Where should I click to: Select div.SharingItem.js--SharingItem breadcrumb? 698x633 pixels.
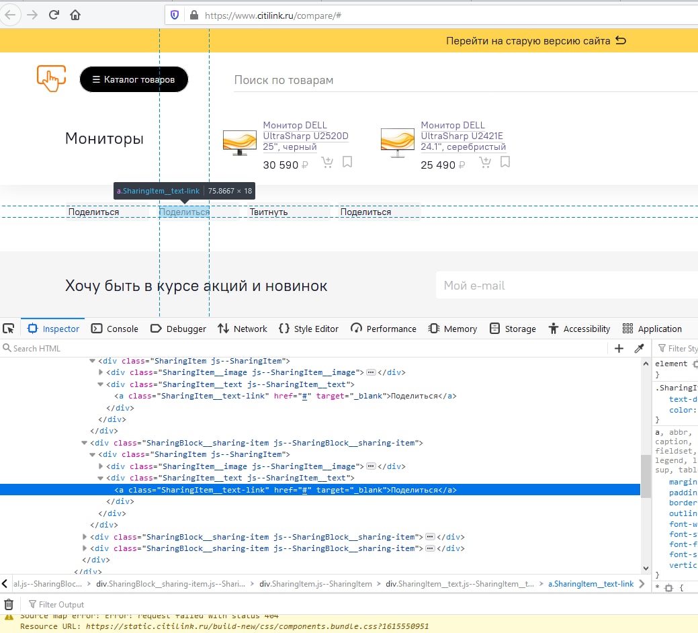tap(316, 583)
